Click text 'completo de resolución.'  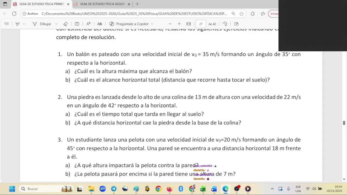click(86, 37)
